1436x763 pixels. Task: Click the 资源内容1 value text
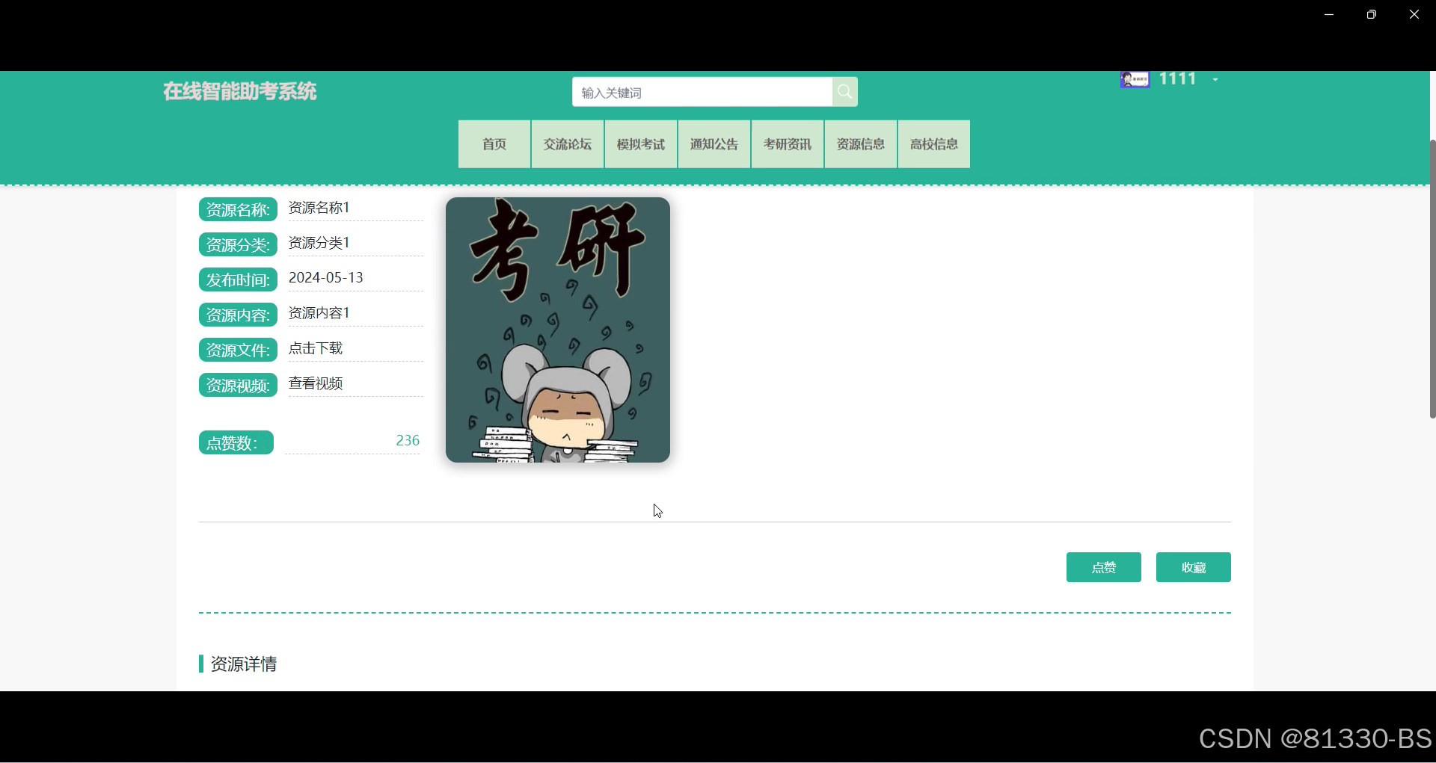click(319, 313)
